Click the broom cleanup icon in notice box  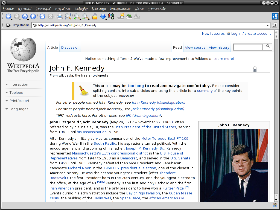pos(84,91)
